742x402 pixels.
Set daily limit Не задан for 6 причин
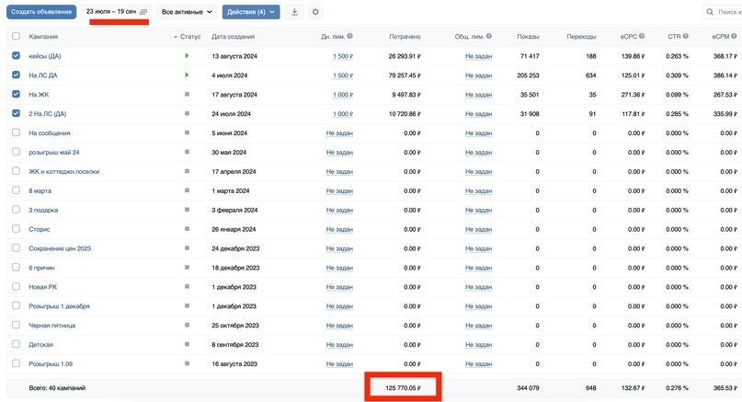tap(339, 268)
